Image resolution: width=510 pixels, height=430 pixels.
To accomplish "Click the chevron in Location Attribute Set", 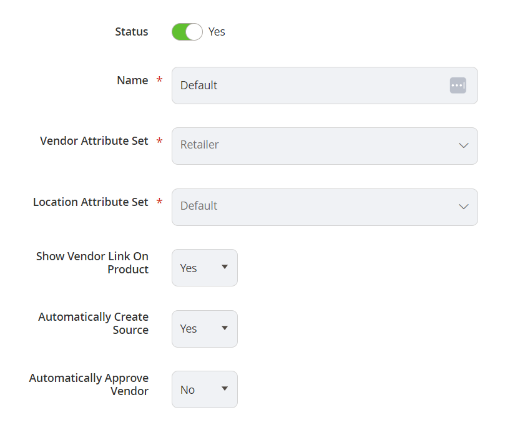I will [463, 207].
